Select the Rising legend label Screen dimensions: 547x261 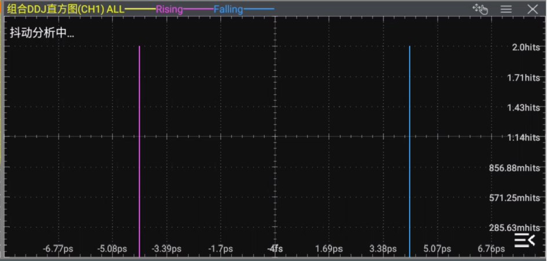(169, 9)
